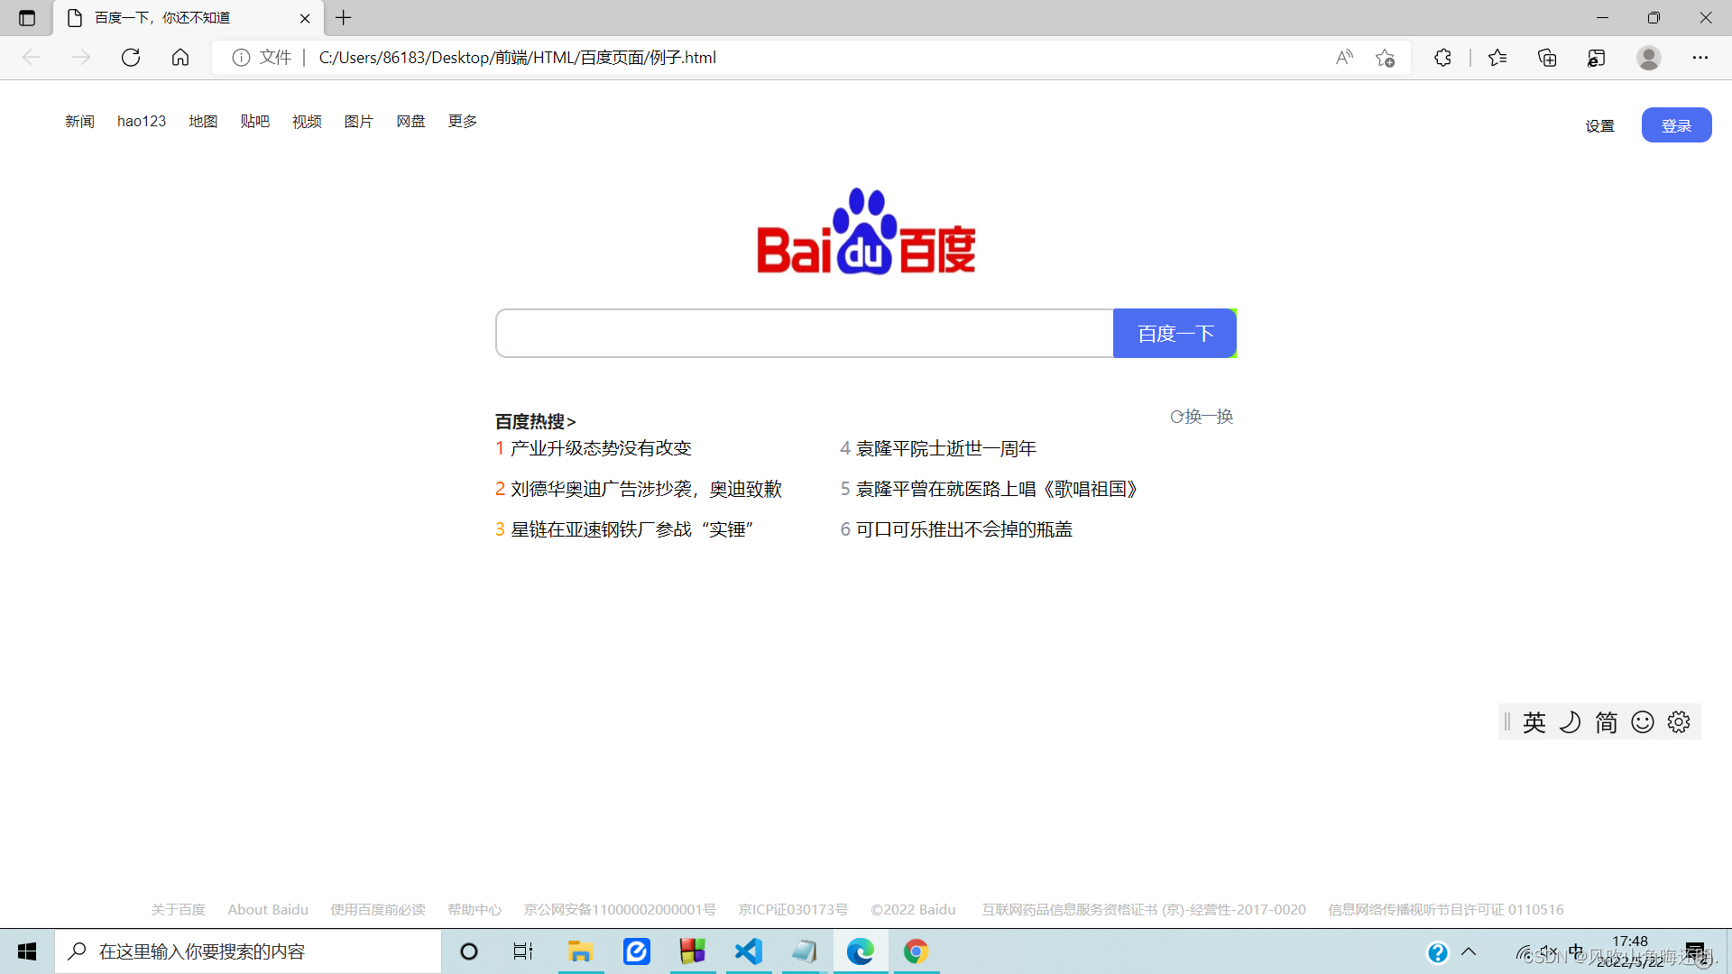Select the 百度一下 browser tab
1732x974 pixels.
coord(162,18)
